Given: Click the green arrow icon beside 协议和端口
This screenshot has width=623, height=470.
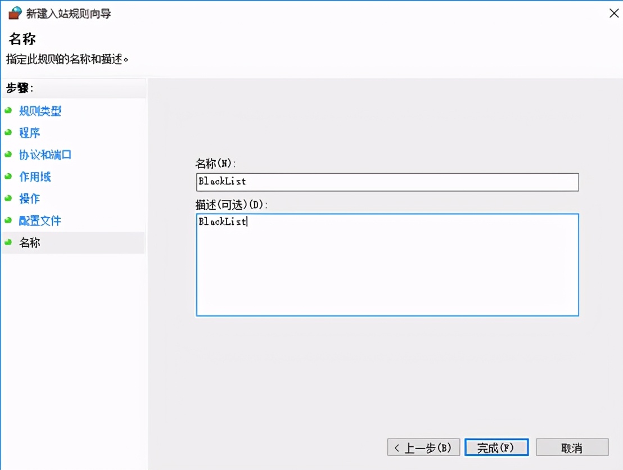Looking at the screenshot, I should tap(8, 155).
